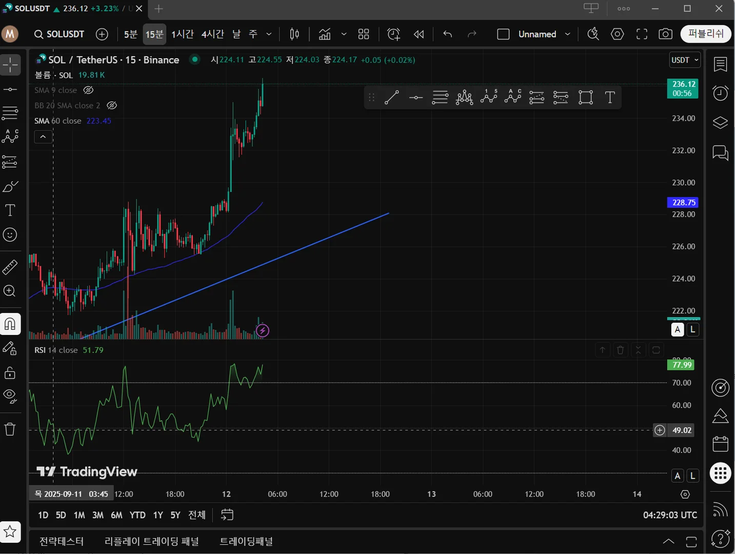Click the create alert icon in top toolbar

394,34
